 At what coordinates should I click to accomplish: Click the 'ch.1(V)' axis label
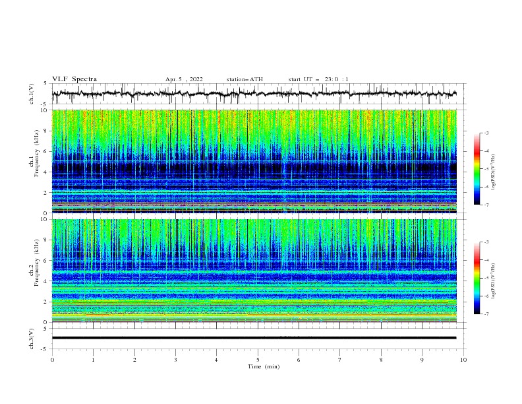point(32,94)
